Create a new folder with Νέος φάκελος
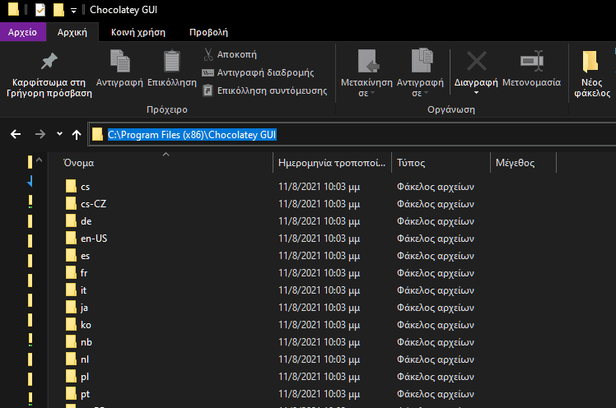This screenshot has width=616, height=408. tap(591, 74)
